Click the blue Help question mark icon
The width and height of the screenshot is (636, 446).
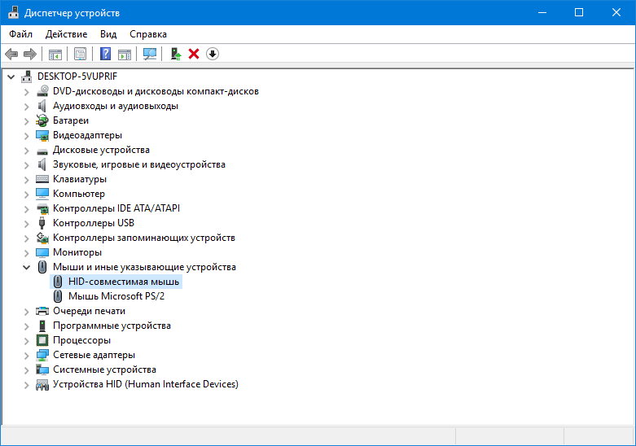(105, 55)
